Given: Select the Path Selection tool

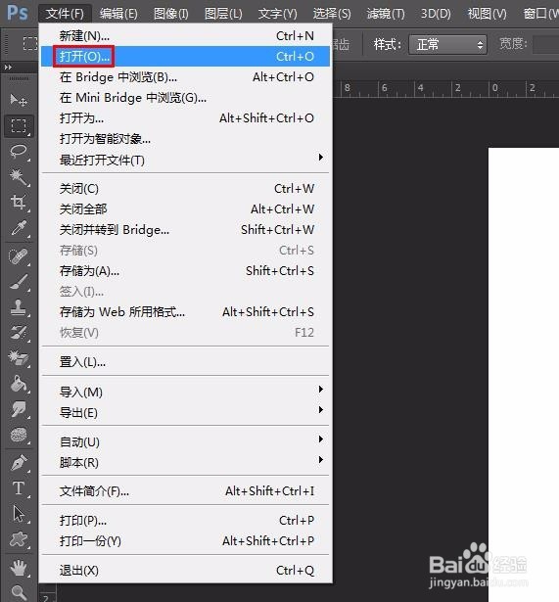Looking at the screenshot, I should pos(19,514).
